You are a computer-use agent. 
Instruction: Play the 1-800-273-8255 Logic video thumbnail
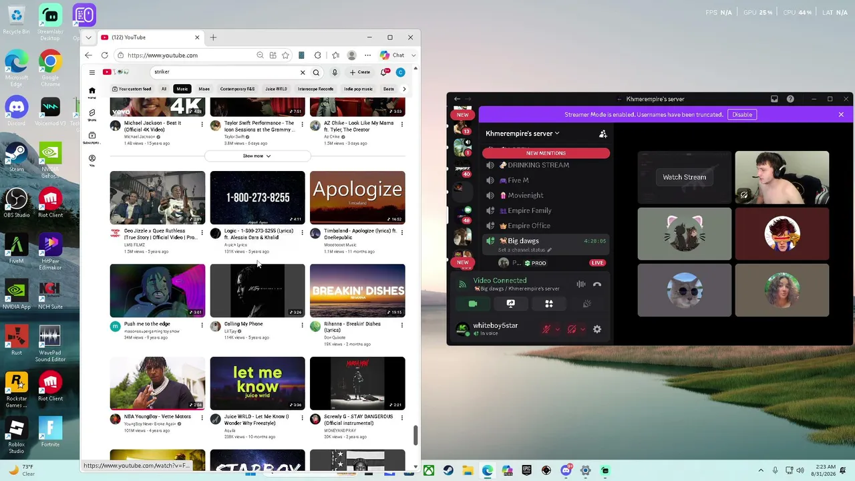click(257, 198)
